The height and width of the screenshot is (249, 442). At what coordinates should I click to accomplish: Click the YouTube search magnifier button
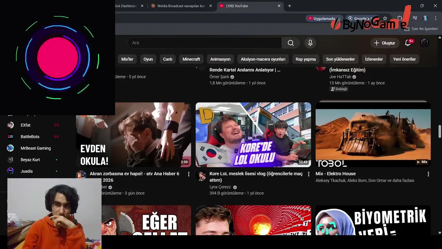(x=291, y=43)
